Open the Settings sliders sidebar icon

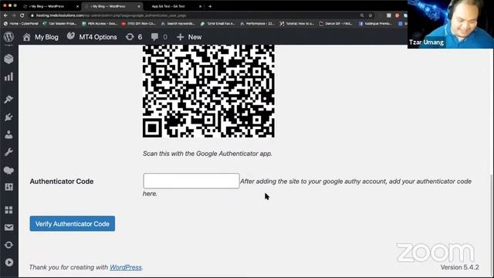click(x=8, y=187)
